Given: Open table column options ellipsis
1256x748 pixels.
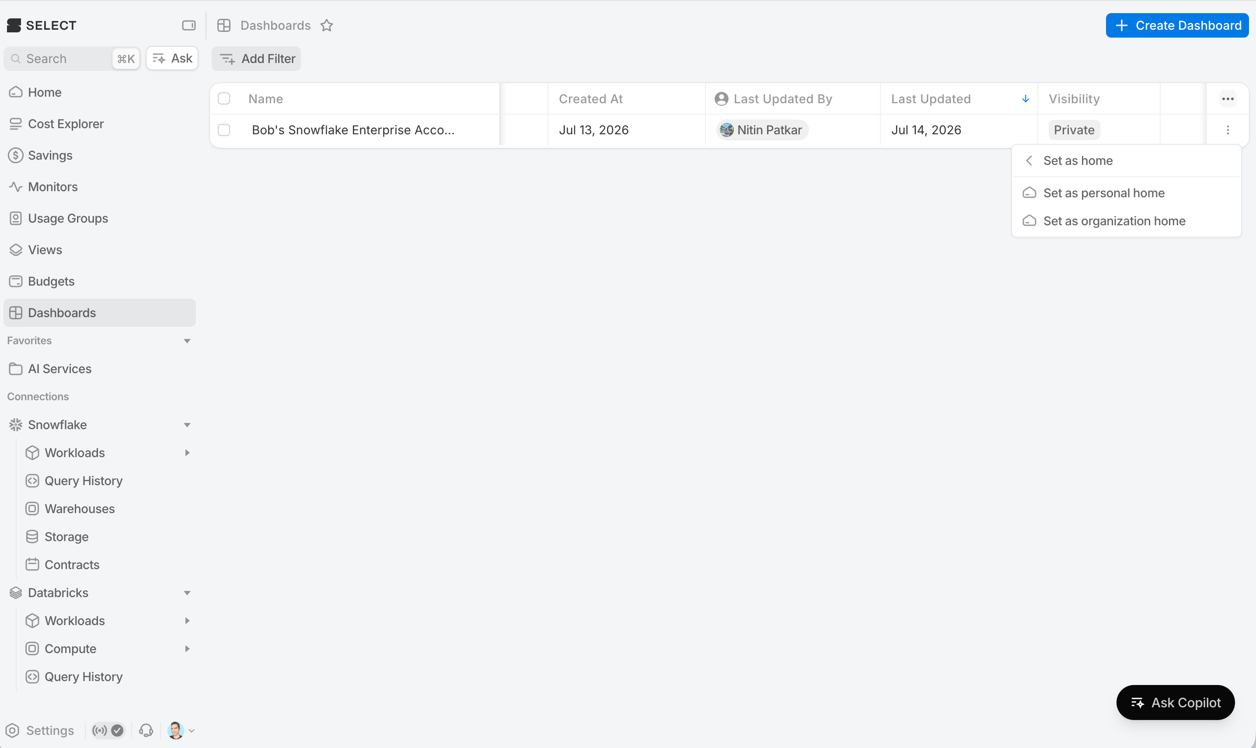Looking at the screenshot, I should [x=1228, y=99].
